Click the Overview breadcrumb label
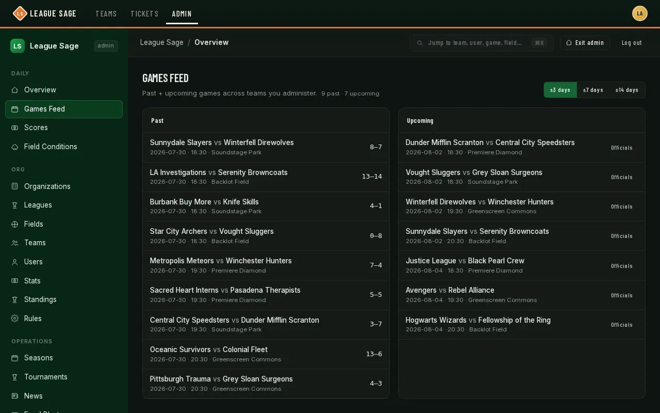The image size is (660, 413). tap(211, 42)
